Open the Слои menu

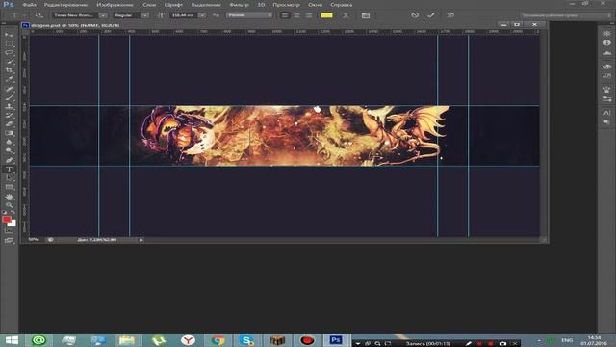pos(149,5)
